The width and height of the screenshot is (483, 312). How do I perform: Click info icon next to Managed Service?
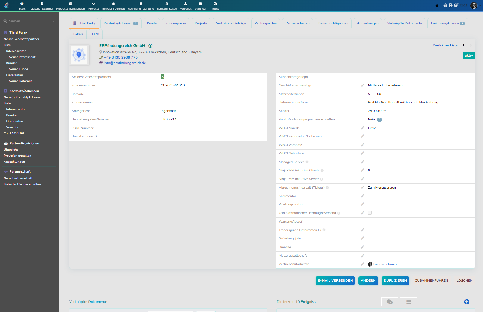click(307, 162)
